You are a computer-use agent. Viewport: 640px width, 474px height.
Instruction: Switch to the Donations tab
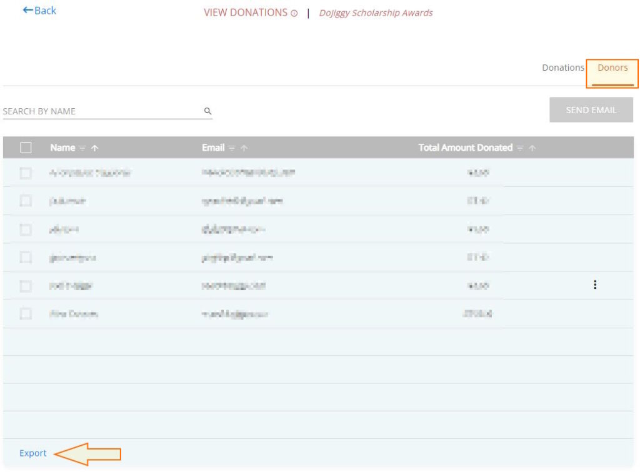click(x=563, y=68)
